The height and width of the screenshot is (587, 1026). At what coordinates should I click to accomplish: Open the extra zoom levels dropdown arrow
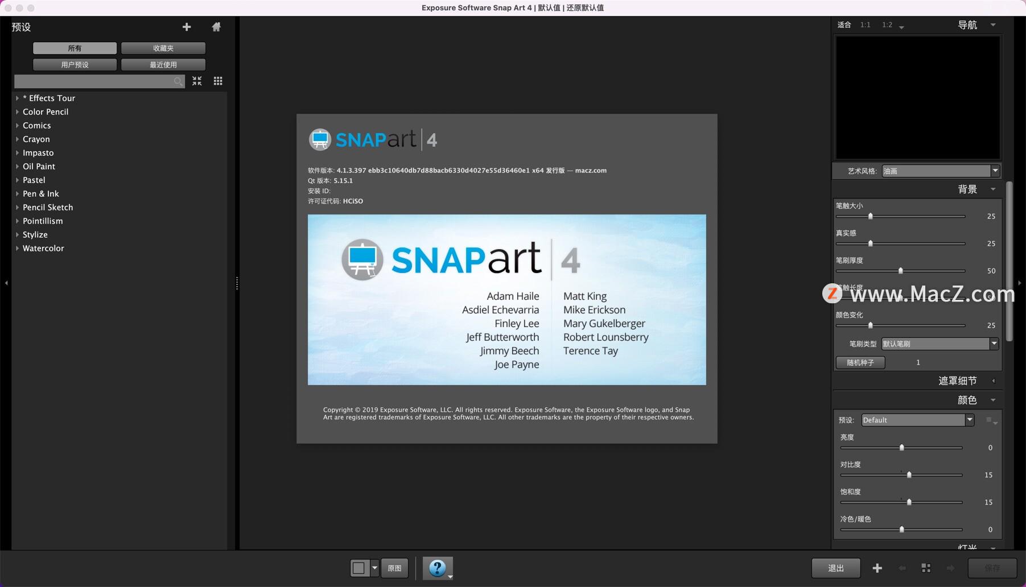(901, 27)
